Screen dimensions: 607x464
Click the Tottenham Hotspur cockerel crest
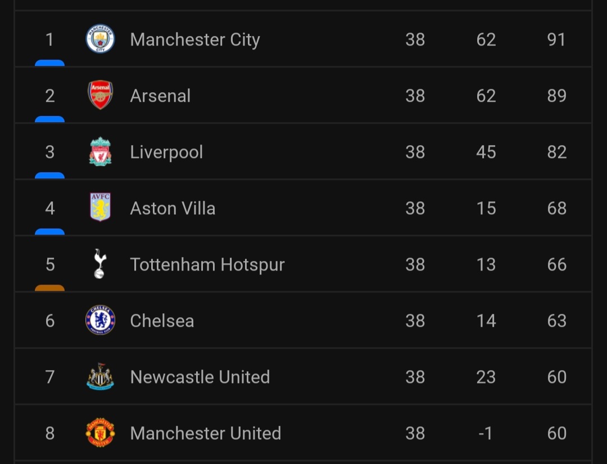pos(100,264)
